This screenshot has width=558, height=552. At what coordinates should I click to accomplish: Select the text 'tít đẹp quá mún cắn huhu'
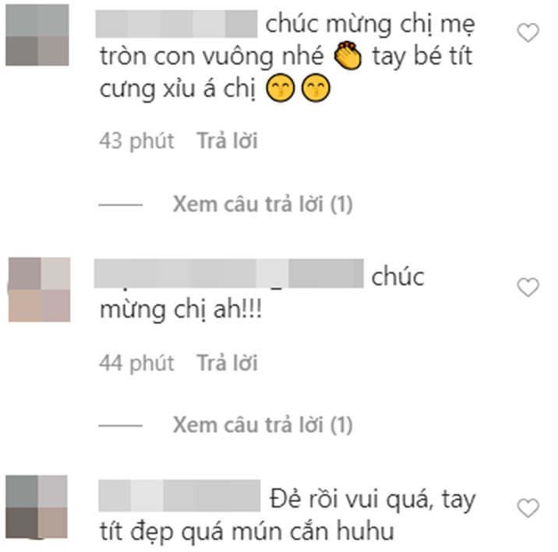tap(247, 532)
